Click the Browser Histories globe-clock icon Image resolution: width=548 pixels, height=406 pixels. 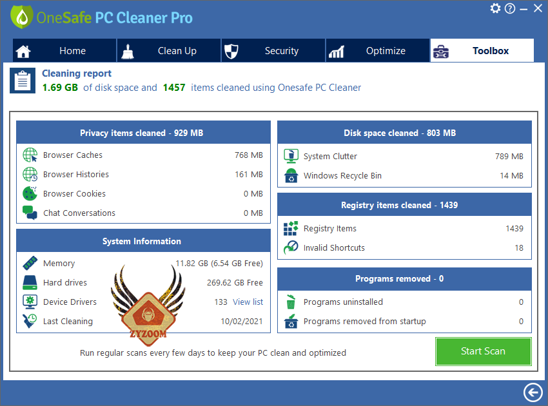[30, 174]
